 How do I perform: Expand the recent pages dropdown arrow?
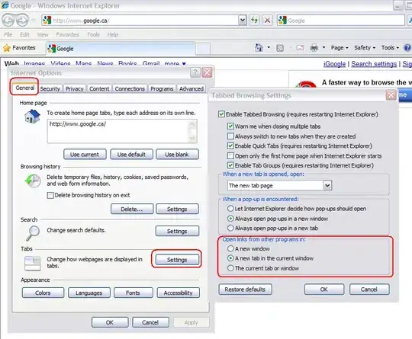point(33,21)
